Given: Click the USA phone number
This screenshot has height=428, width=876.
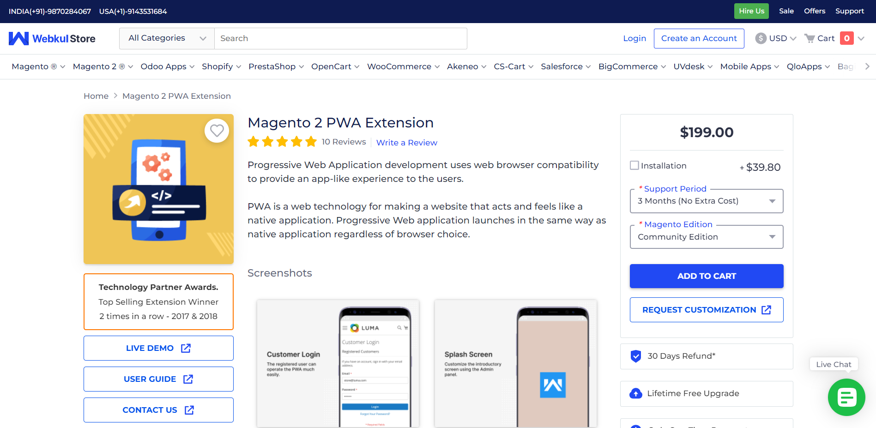Looking at the screenshot, I should (x=133, y=11).
